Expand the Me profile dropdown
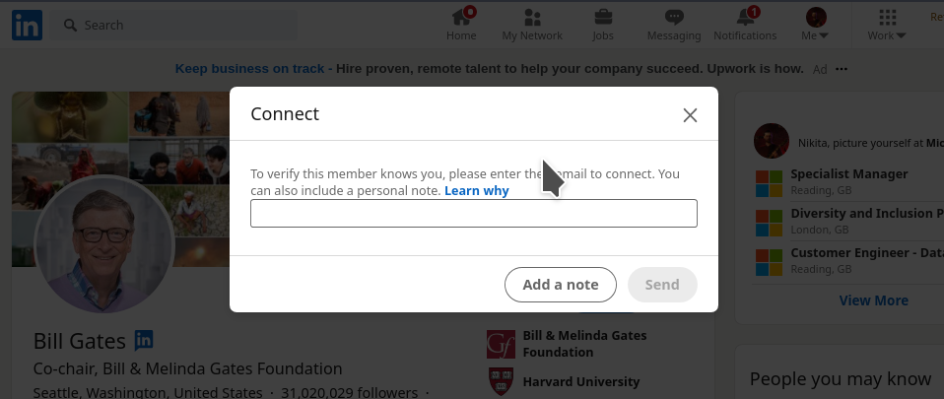The height and width of the screenshot is (399, 944). pos(816,24)
